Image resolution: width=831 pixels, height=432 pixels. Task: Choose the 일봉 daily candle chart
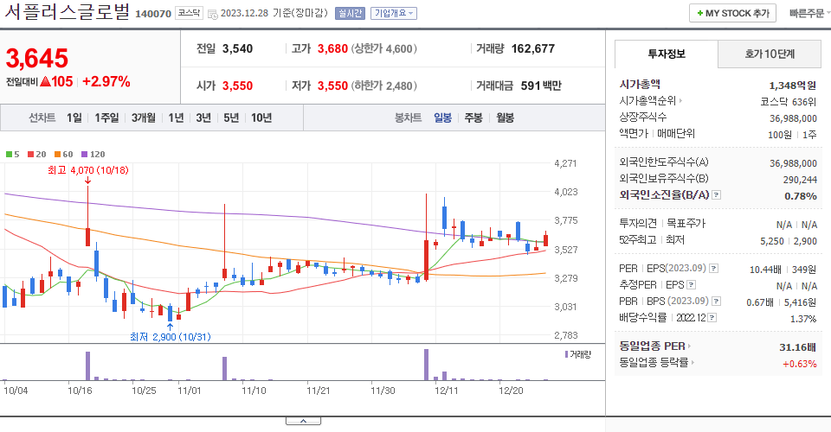tap(442, 118)
